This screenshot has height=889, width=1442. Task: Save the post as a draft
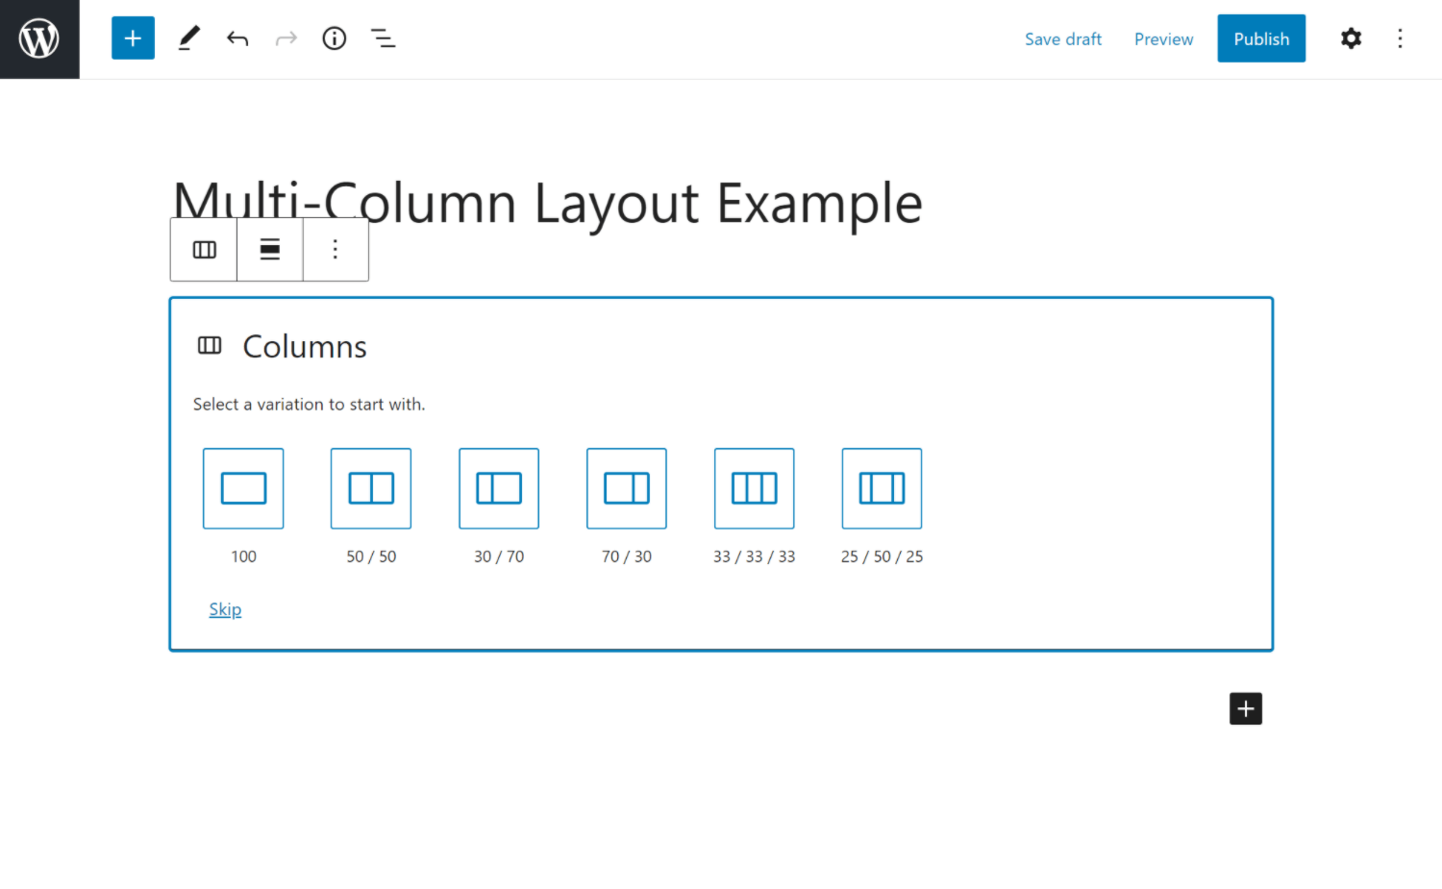point(1063,38)
